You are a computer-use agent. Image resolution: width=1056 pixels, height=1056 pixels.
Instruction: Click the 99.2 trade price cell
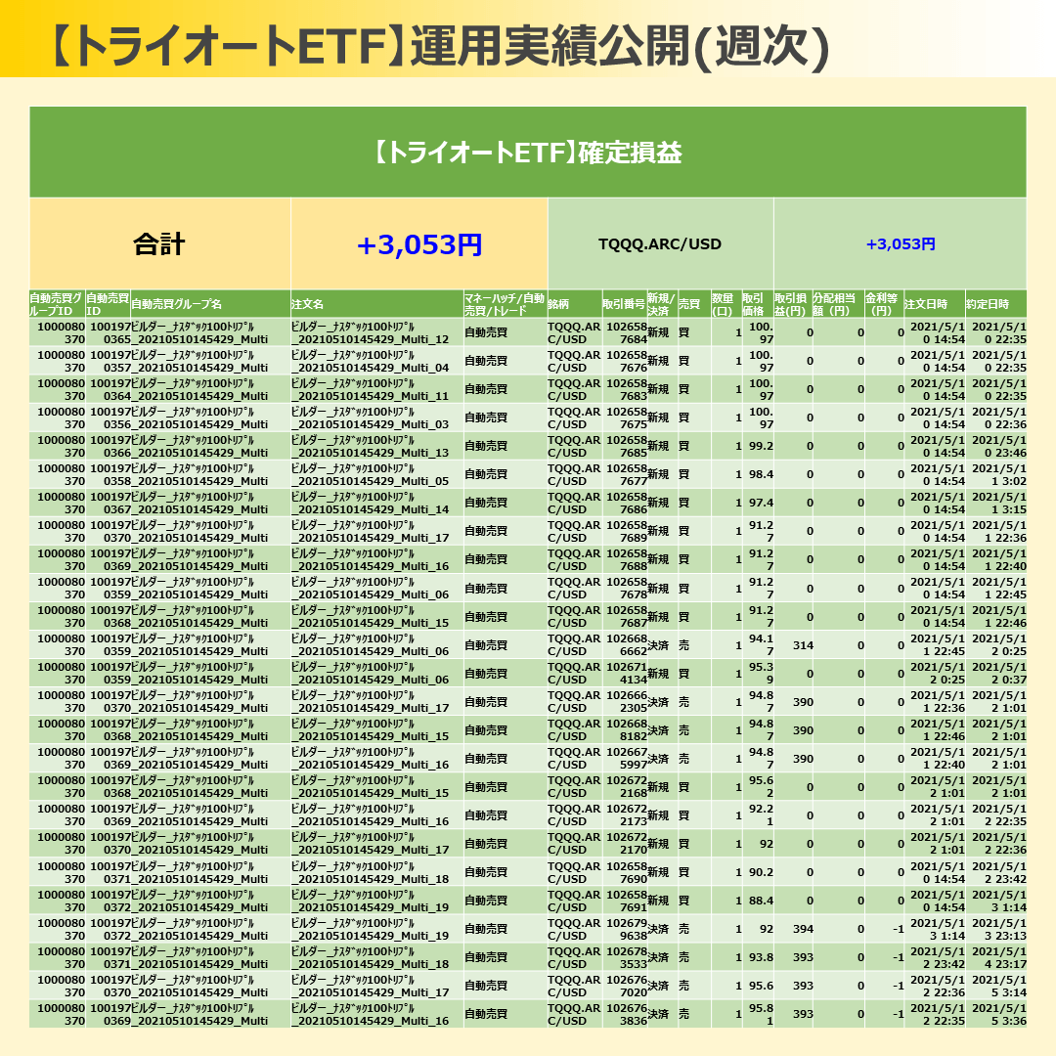click(x=760, y=446)
